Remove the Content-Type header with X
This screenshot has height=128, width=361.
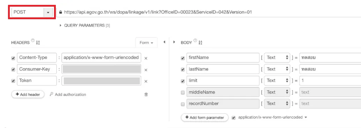146,58
